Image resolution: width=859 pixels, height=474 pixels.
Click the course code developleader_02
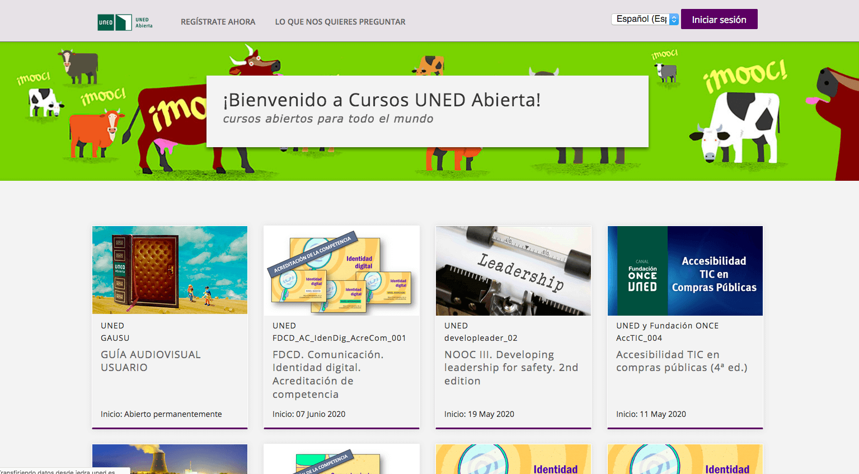[481, 338]
